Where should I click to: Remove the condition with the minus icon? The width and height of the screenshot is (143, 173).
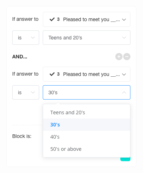coord(127,57)
